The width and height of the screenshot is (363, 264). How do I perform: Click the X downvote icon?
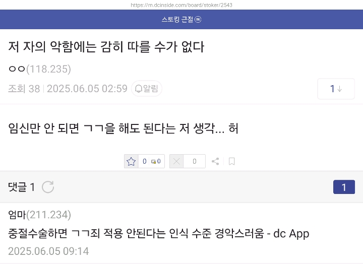coord(176,161)
